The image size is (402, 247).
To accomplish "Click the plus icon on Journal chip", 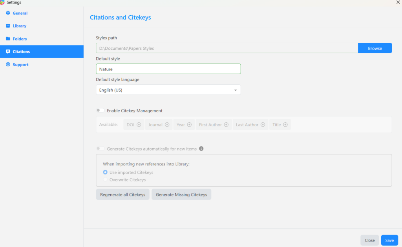I will coord(167,125).
